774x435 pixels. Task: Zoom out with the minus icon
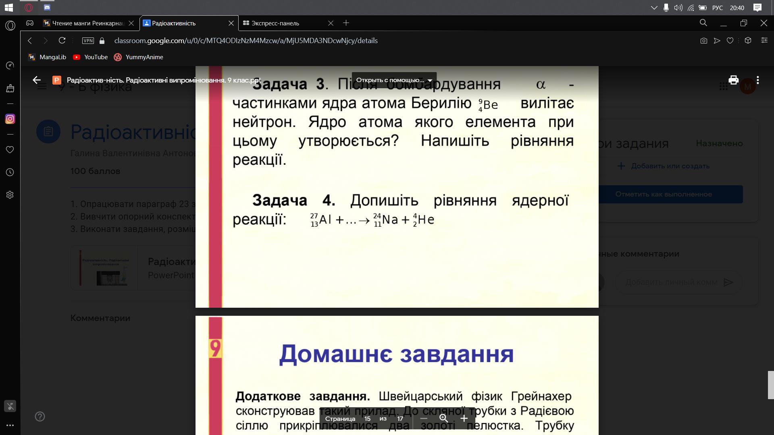click(x=424, y=418)
